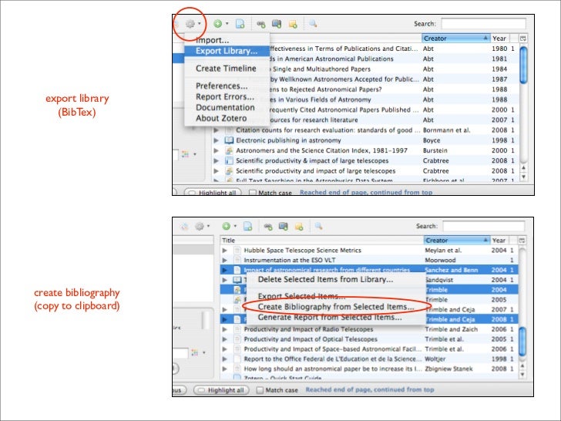Toggle Highlight all in lower screenshot find bar
The height and width of the screenshot is (421, 561).
[221, 390]
